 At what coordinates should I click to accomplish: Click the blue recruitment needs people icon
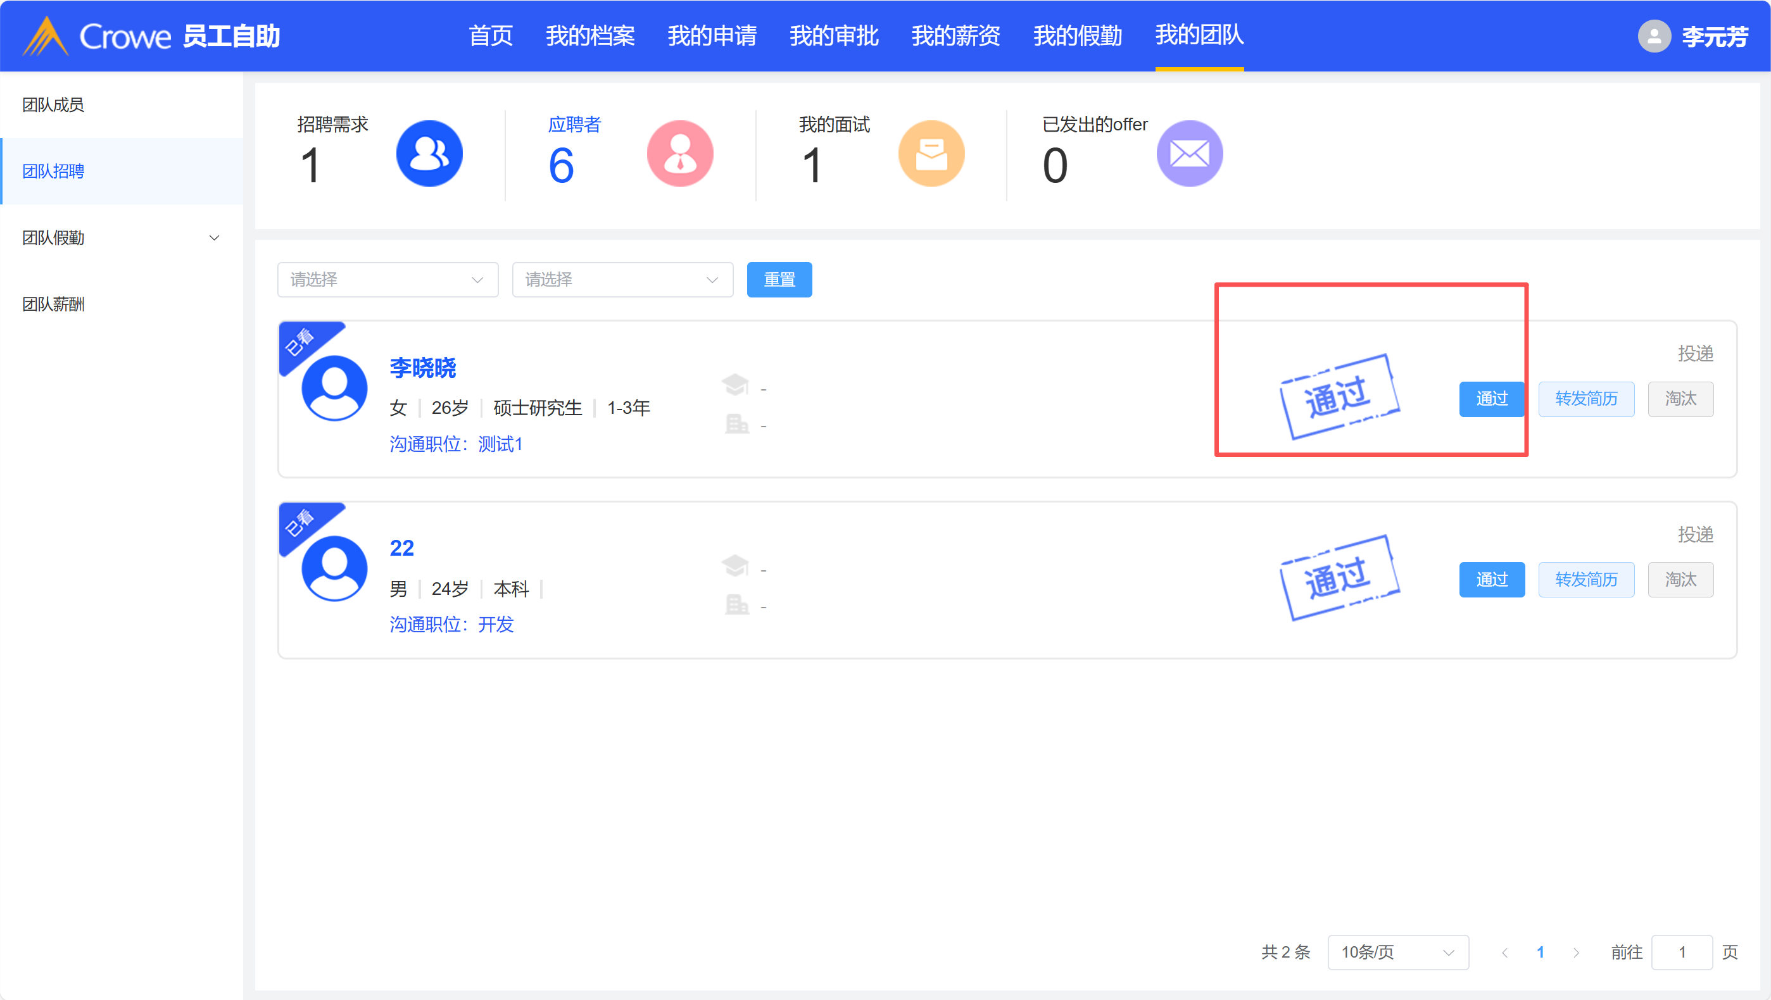click(429, 153)
